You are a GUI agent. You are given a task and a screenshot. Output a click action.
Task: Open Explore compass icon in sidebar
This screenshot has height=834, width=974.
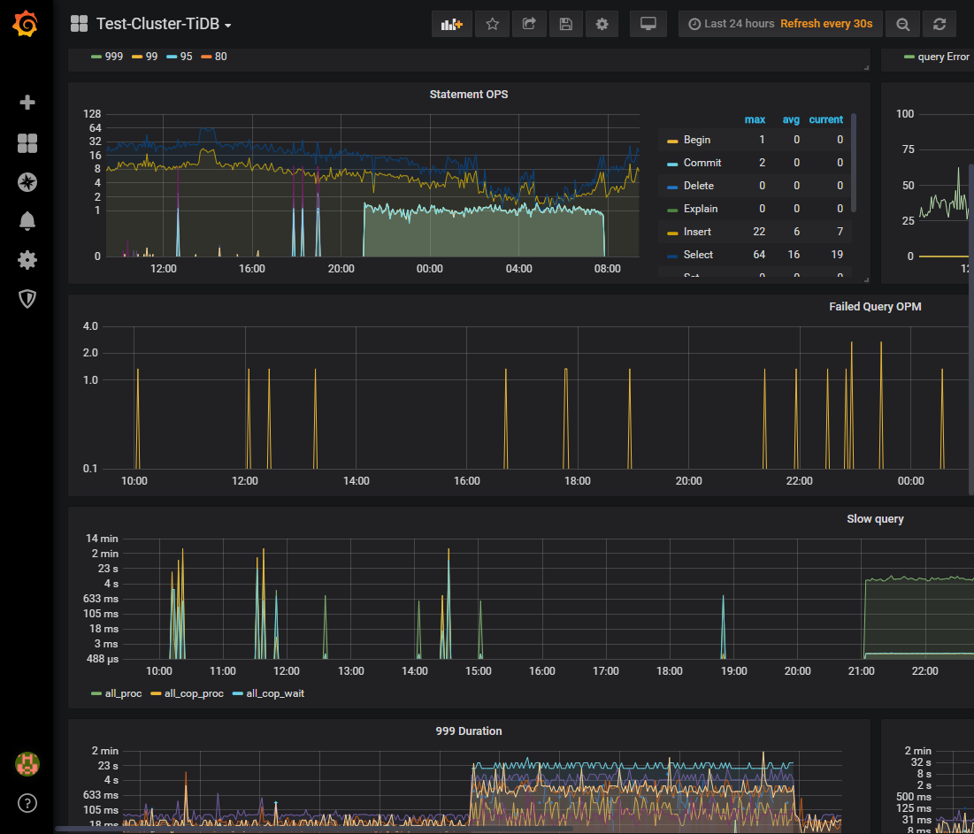click(x=27, y=182)
